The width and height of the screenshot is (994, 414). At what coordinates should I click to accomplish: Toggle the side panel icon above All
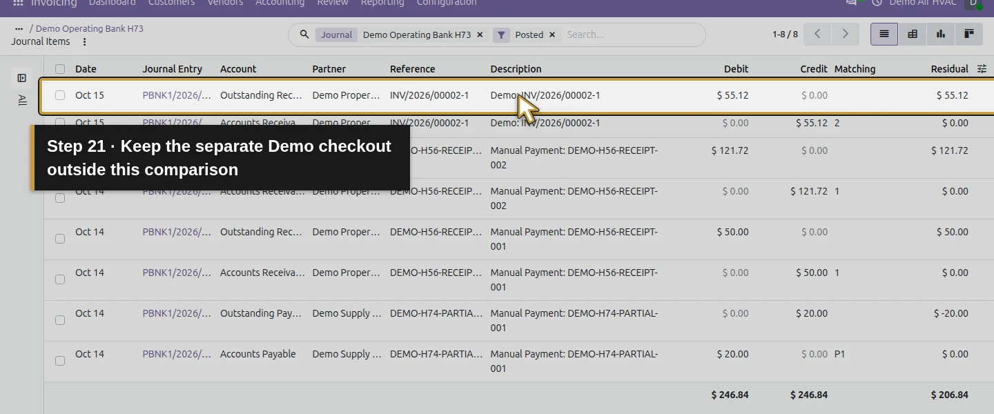point(22,78)
